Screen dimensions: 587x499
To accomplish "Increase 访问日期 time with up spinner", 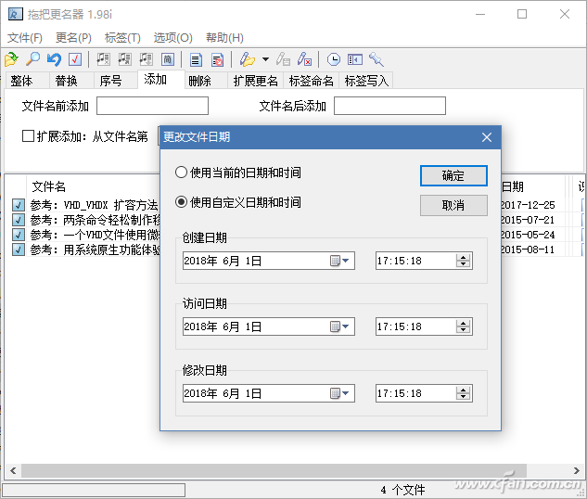I will [464, 323].
